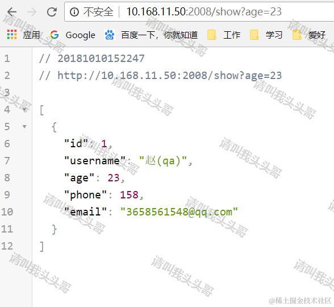Collapse the JSON object on line 5
Image resolution: width=334 pixels, height=307 pixels.
25,127
